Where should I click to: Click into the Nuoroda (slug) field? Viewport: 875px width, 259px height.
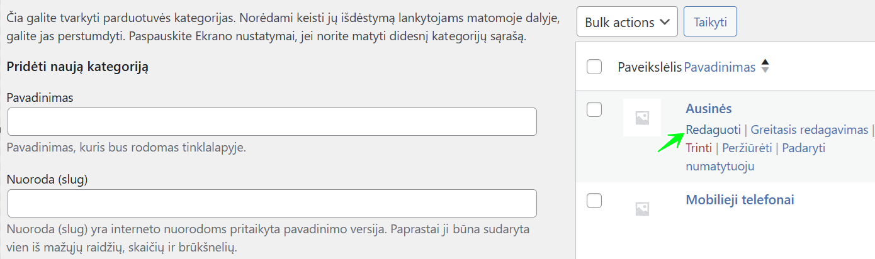272,204
